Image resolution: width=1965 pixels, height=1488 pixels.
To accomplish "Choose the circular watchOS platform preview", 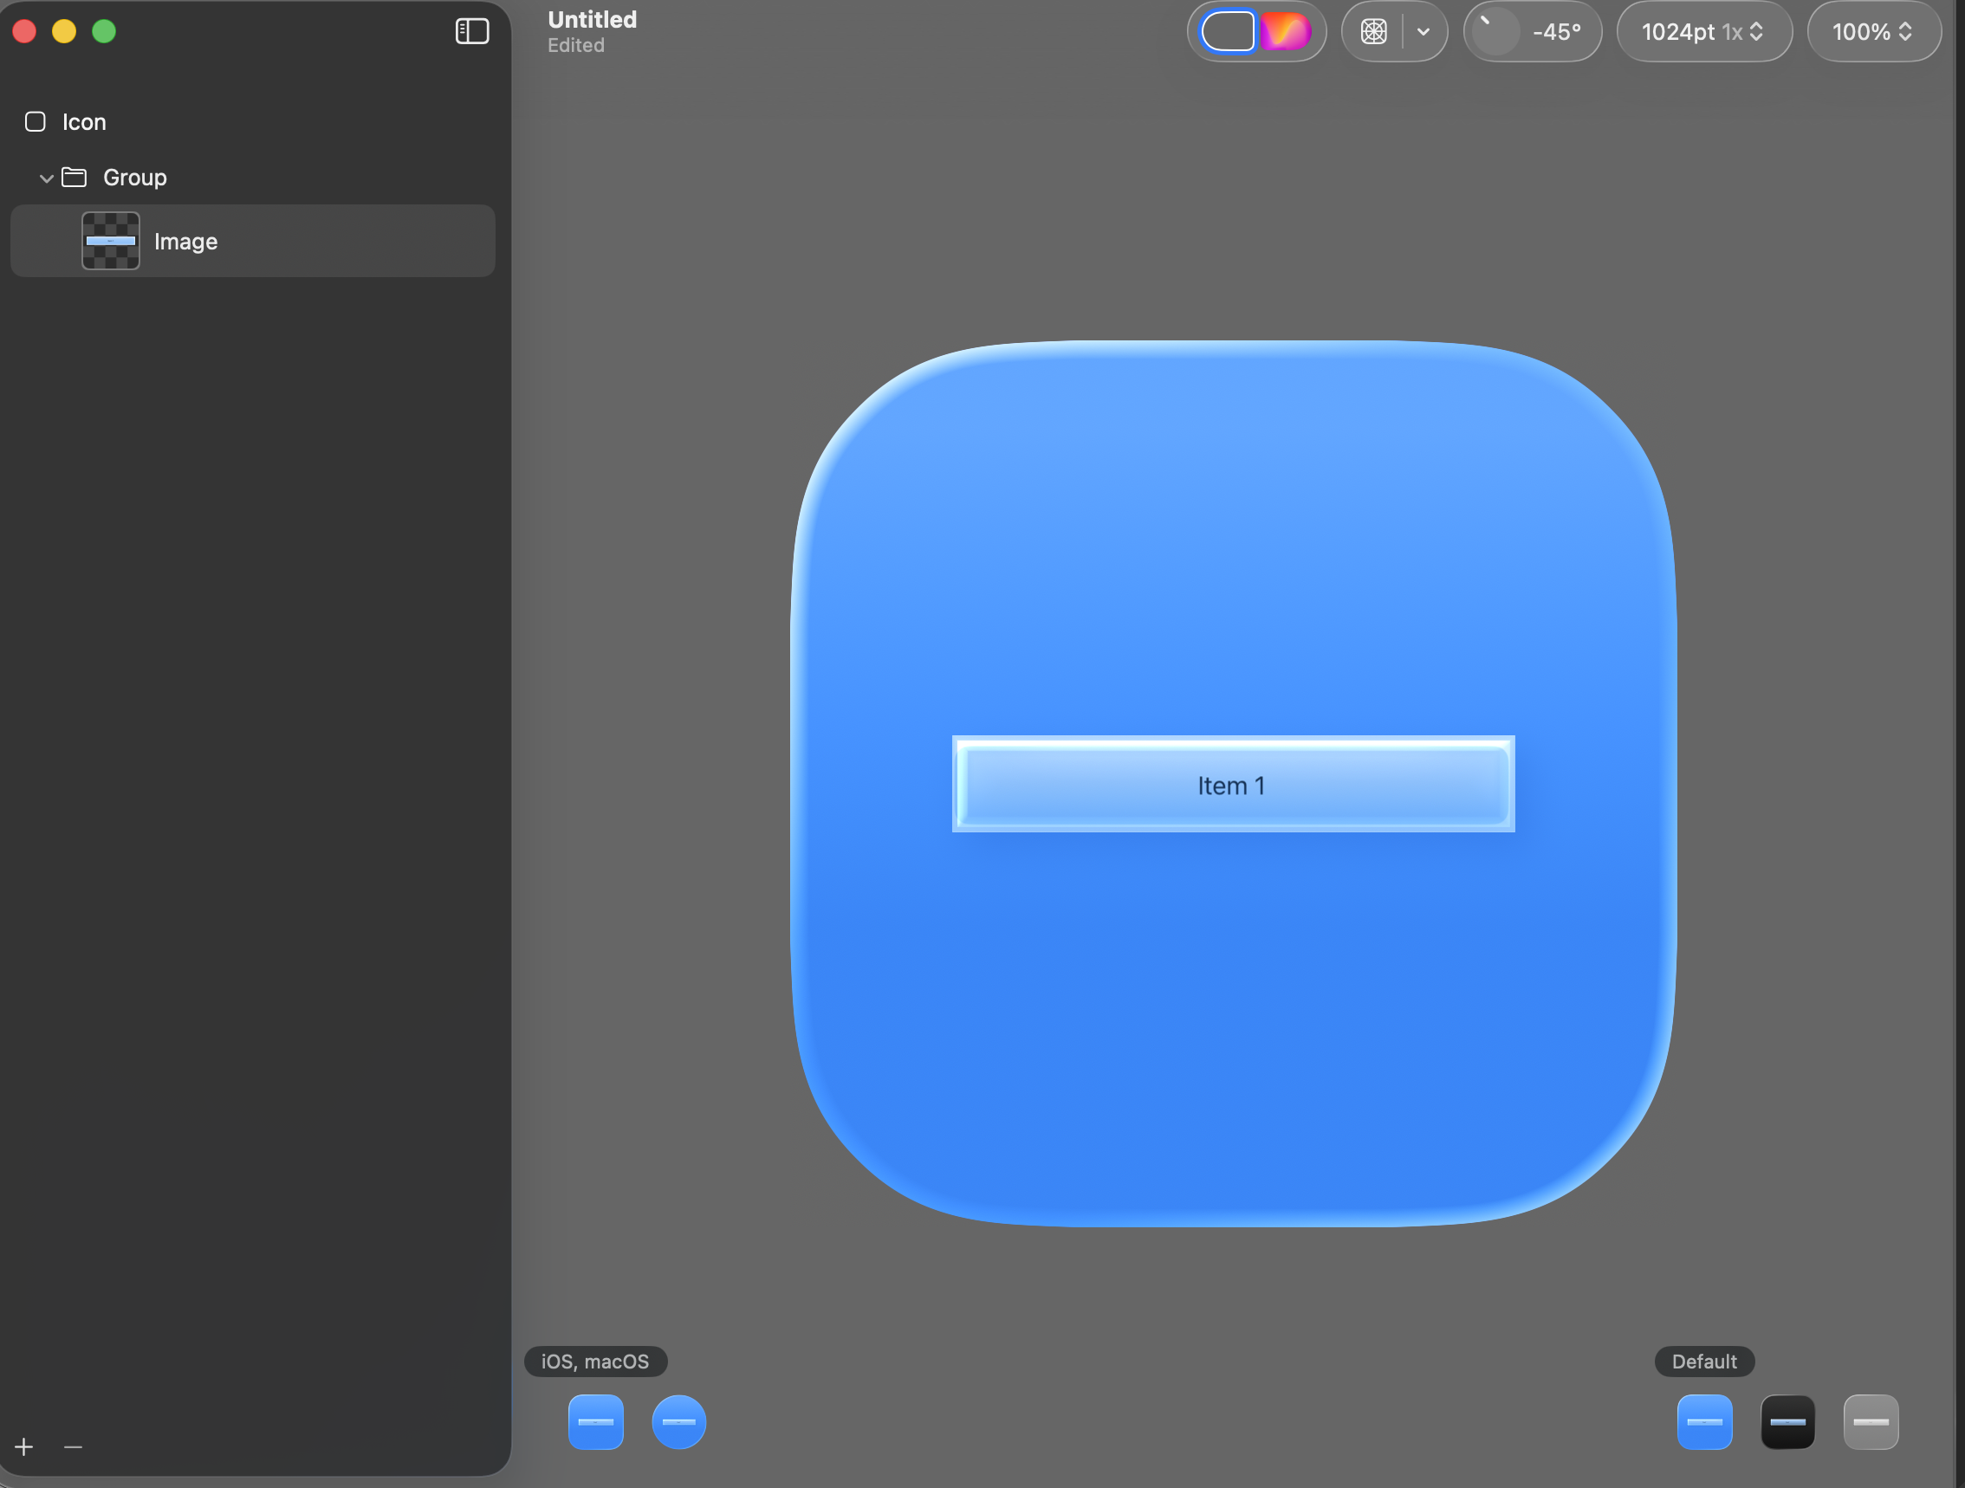I will click(678, 1421).
